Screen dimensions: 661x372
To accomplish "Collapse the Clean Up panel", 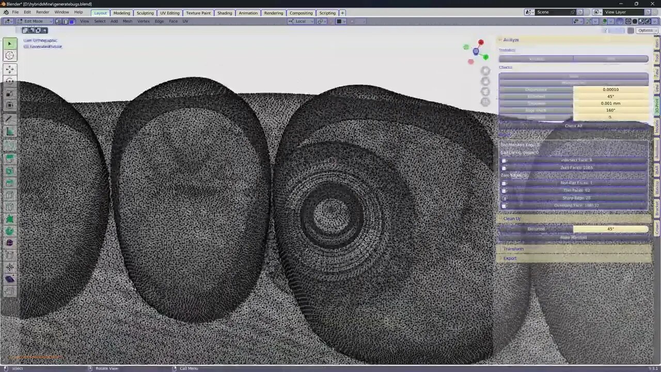I will pyautogui.click(x=512, y=219).
